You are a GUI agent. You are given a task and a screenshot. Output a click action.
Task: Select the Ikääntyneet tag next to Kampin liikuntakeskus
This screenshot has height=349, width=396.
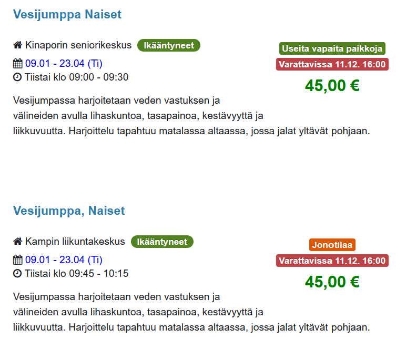(162, 242)
